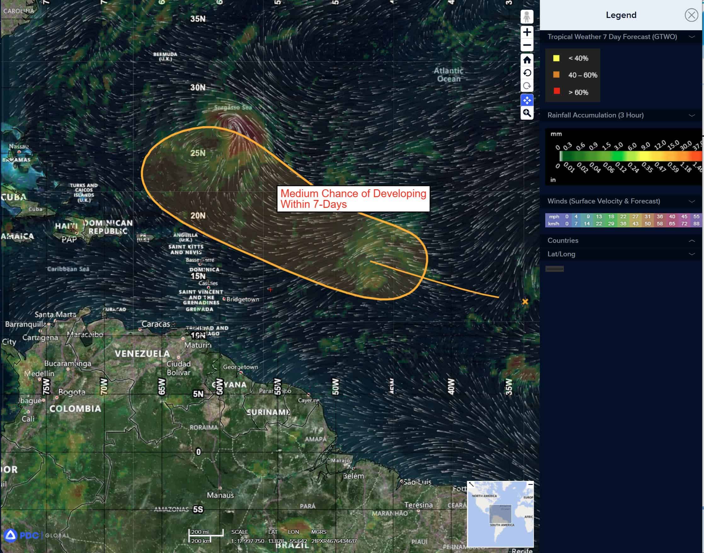This screenshot has height=553, width=704.
Task: Expand the Countries legend section
Action: click(x=691, y=241)
